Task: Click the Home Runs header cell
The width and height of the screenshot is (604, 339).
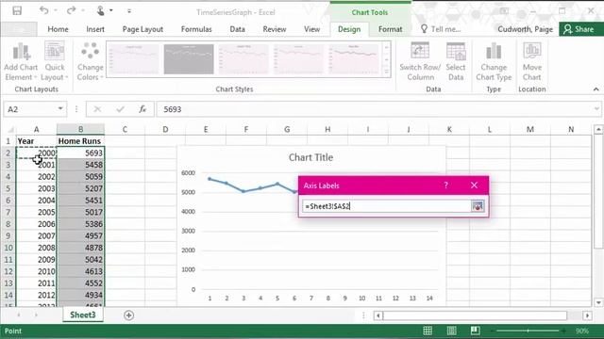Action: (x=80, y=141)
